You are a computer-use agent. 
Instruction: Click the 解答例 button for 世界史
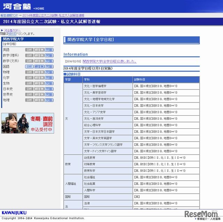(39, 94)
